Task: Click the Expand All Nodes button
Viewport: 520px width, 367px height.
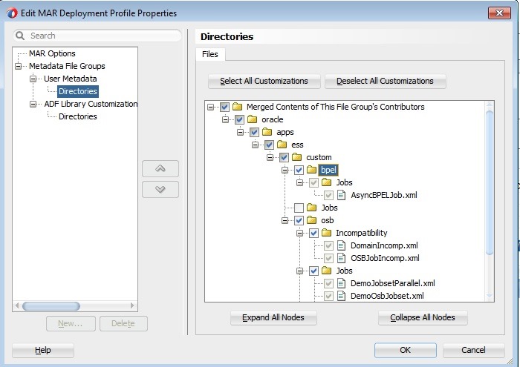Action: pos(273,317)
